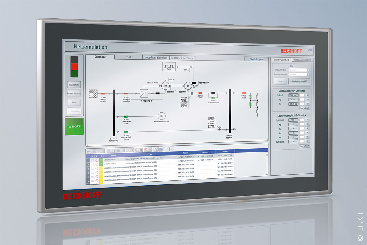Toggle the Last switch button

74,102
